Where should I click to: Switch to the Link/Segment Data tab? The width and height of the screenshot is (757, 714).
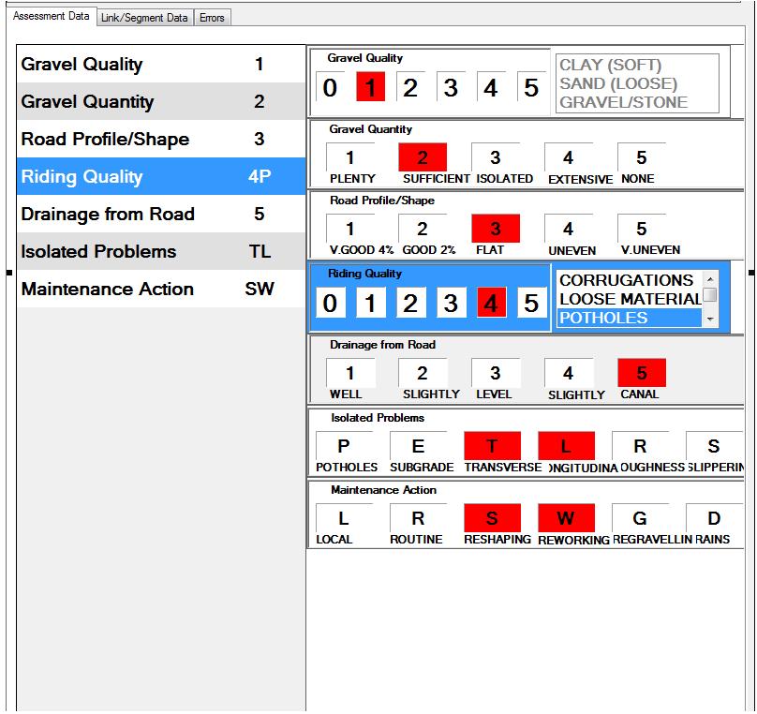[x=144, y=18]
